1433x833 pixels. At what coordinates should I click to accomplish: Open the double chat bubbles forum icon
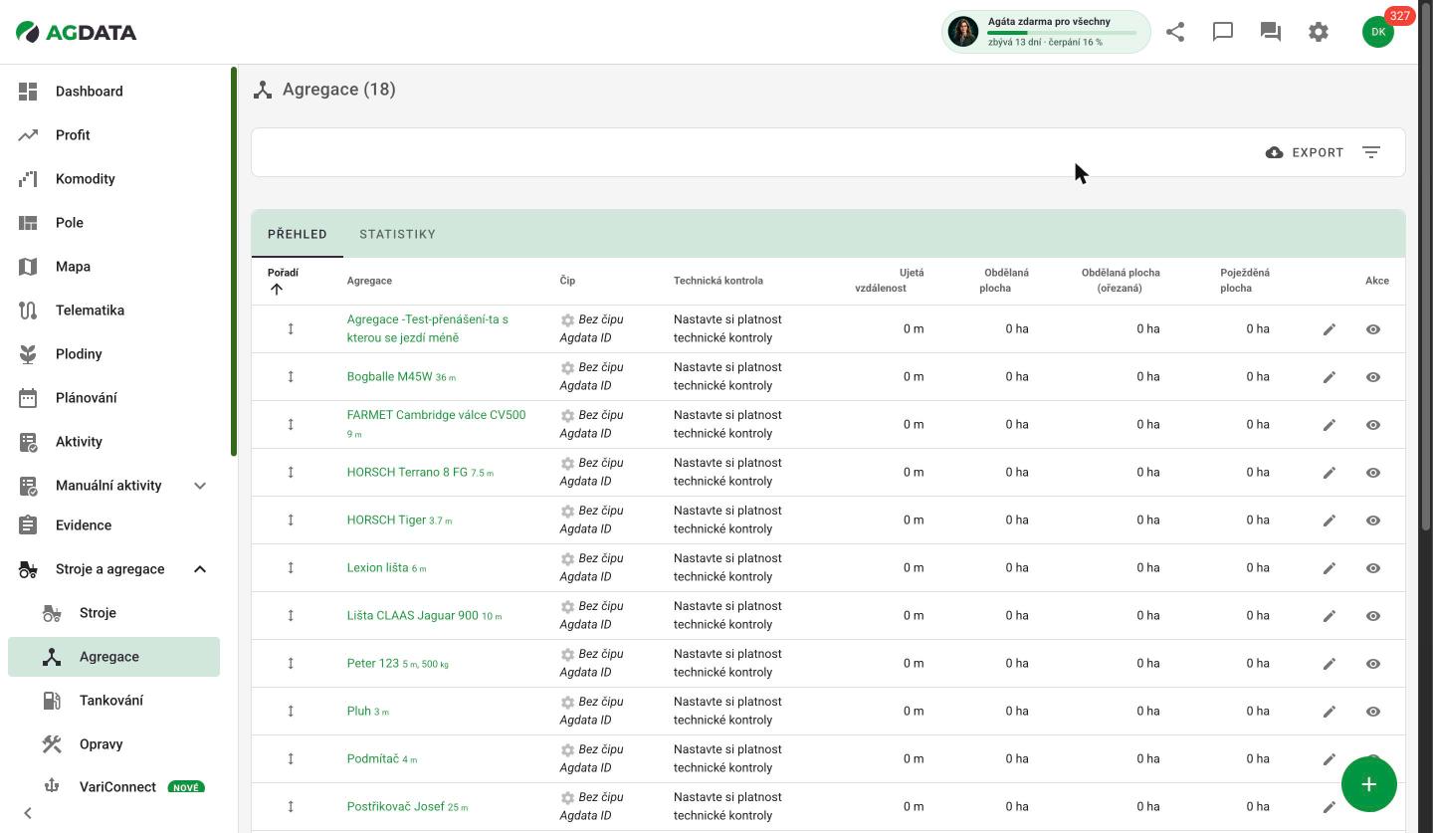pyautogui.click(x=1271, y=32)
